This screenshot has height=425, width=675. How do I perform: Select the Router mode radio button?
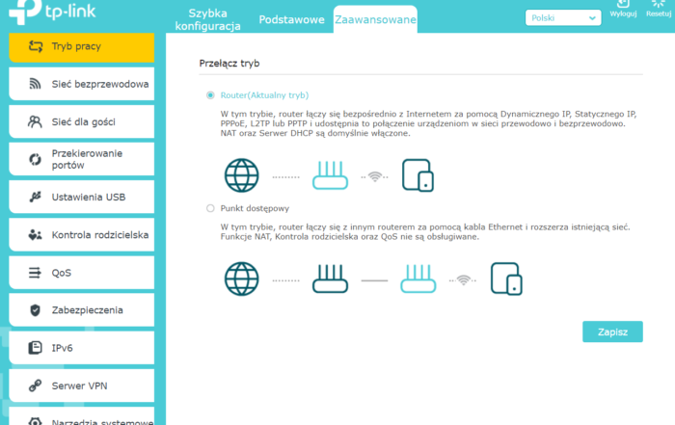tap(210, 95)
